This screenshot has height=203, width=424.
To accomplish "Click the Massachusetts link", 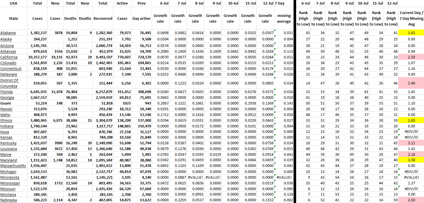I will (x=13, y=166).
